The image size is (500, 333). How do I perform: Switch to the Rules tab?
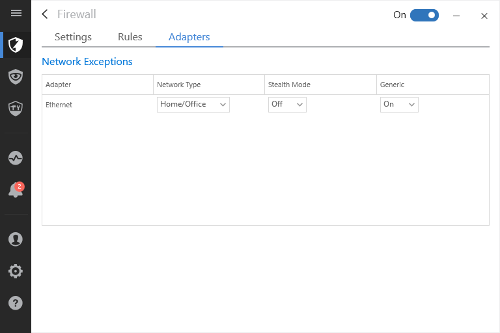130,37
